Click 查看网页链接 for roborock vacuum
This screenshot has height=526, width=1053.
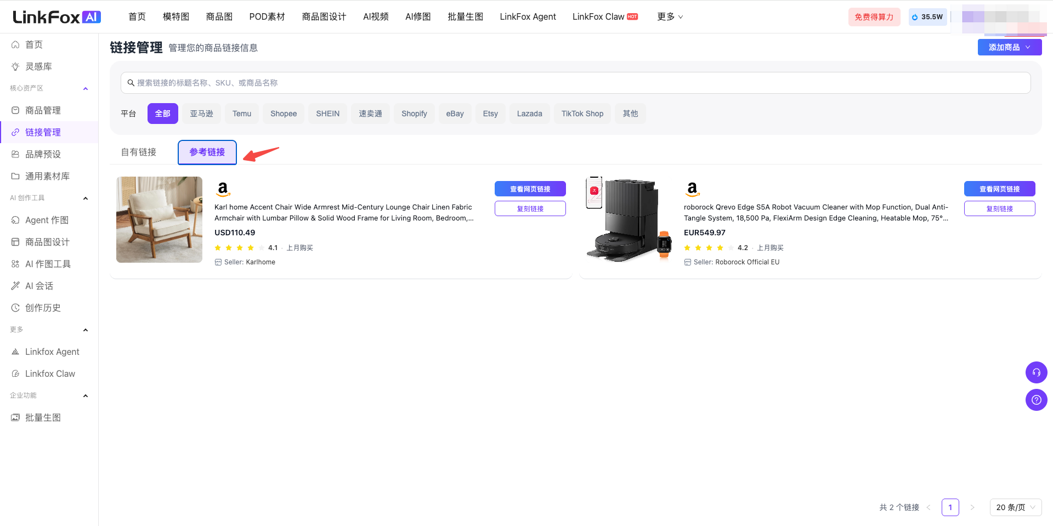pyautogui.click(x=1000, y=189)
